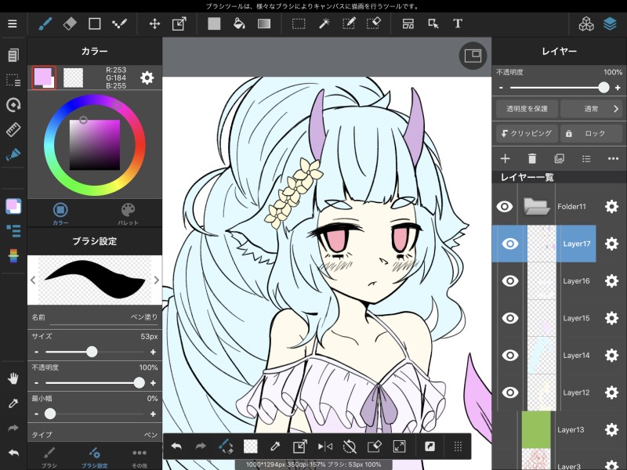Delete layer using trash icon
The height and width of the screenshot is (470, 627).
tap(532, 159)
